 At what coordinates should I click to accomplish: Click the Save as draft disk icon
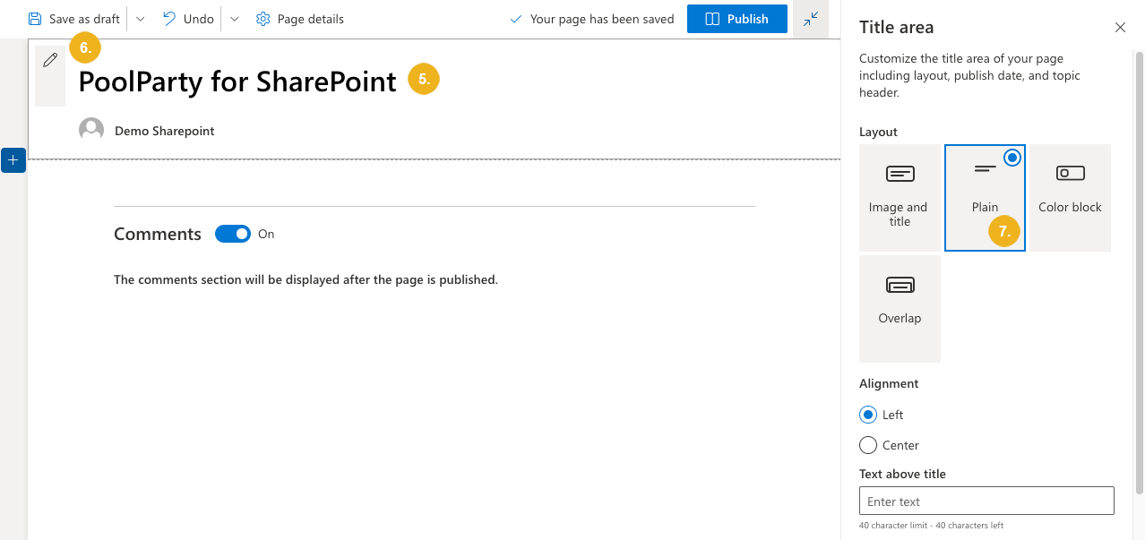[35, 19]
